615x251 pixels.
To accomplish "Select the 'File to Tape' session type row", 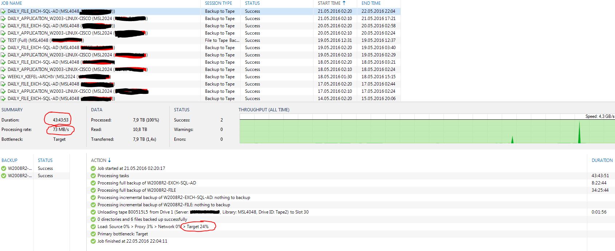I will tap(222, 40).
